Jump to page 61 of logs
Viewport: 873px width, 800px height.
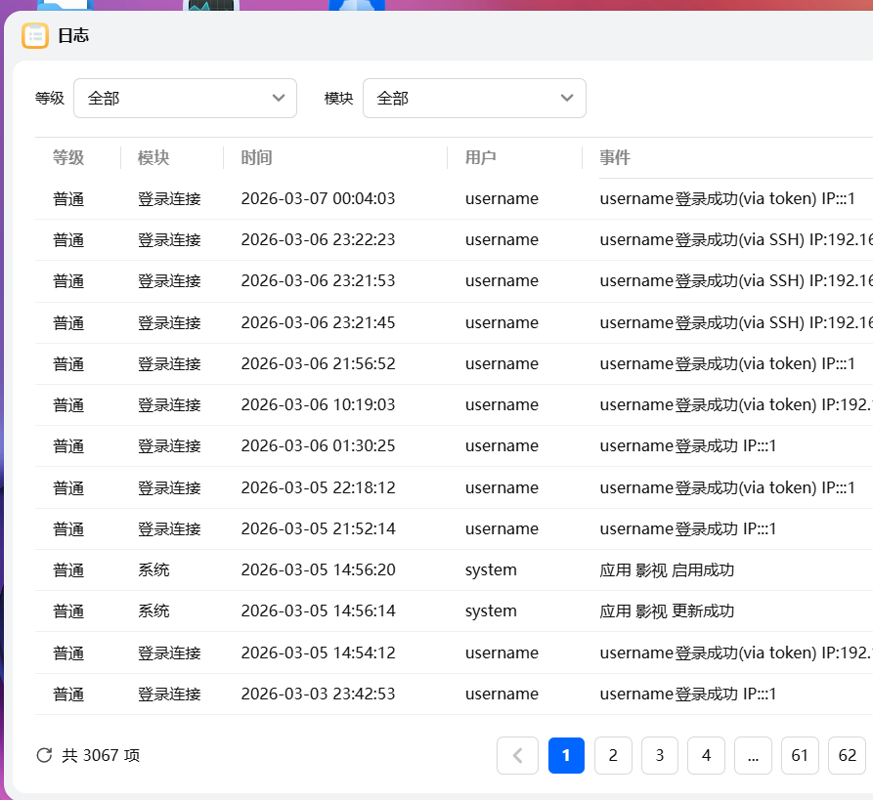tap(800, 755)
